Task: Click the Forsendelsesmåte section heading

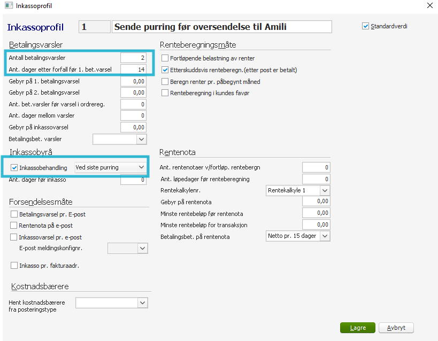Action: [x=41, y=201]
